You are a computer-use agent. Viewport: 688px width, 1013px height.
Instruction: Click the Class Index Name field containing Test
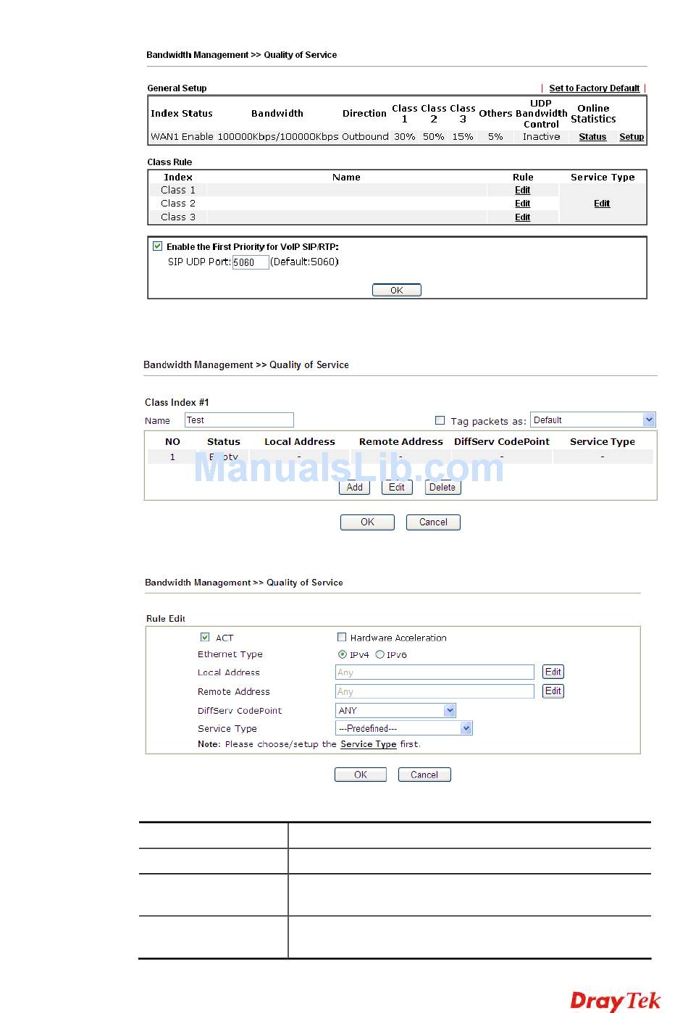click(239, 420)
